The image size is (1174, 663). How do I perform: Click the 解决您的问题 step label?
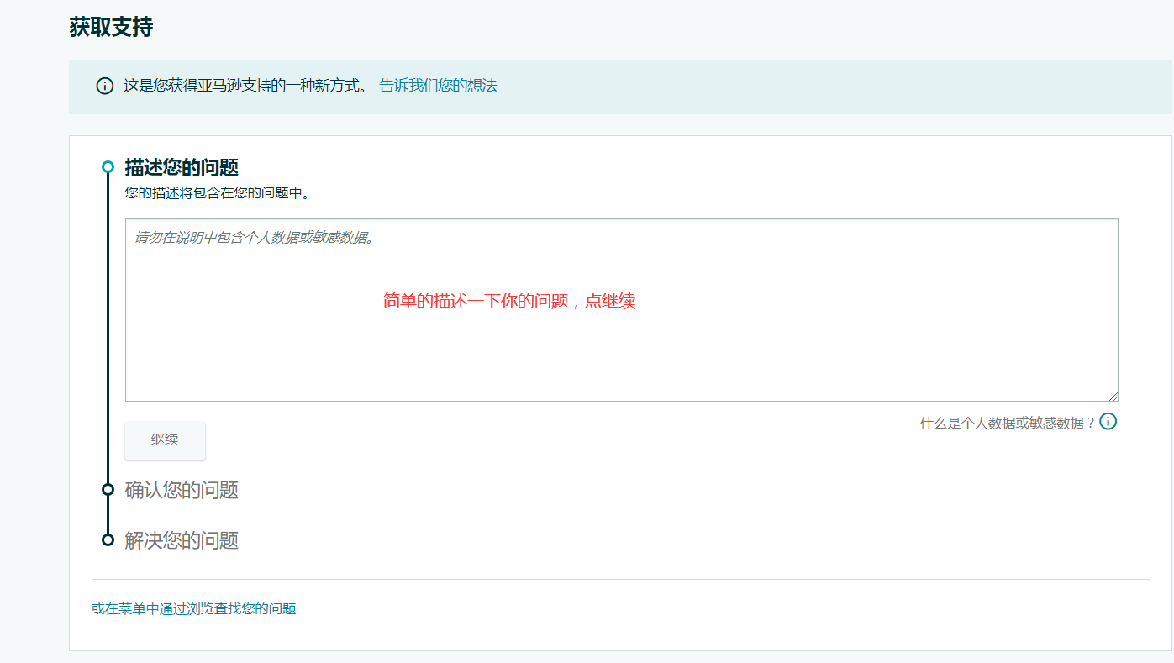(x=181, y=539)
